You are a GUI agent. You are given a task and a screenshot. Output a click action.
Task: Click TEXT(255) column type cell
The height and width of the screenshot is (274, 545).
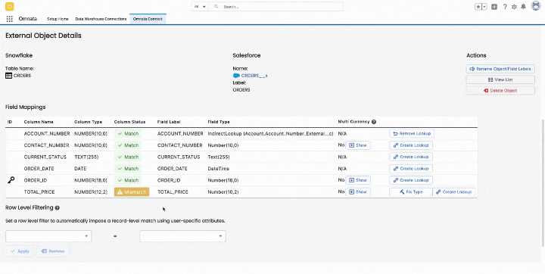pyautogui.click(x=86, y=157)
